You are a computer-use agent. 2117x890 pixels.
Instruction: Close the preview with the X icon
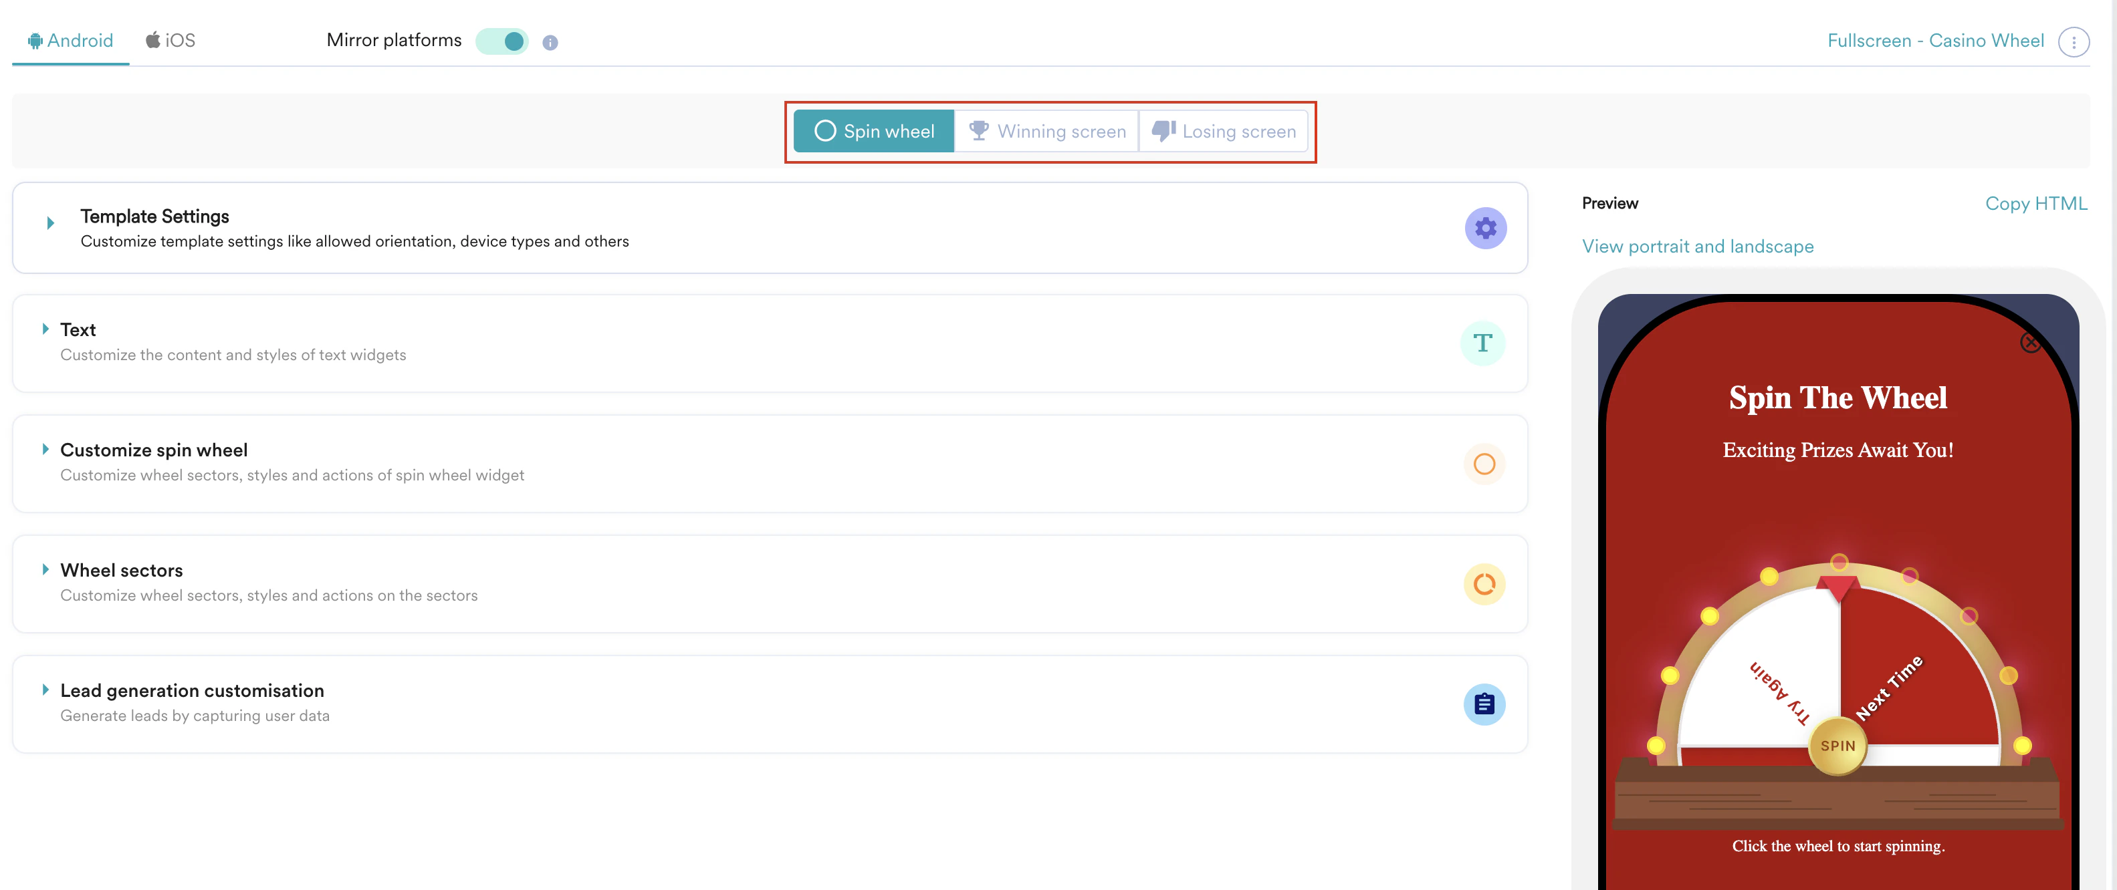[x=2030, y=342]
